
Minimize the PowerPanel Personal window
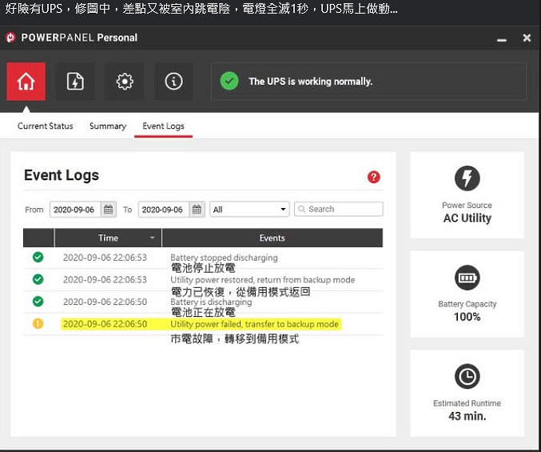point(502,41)
